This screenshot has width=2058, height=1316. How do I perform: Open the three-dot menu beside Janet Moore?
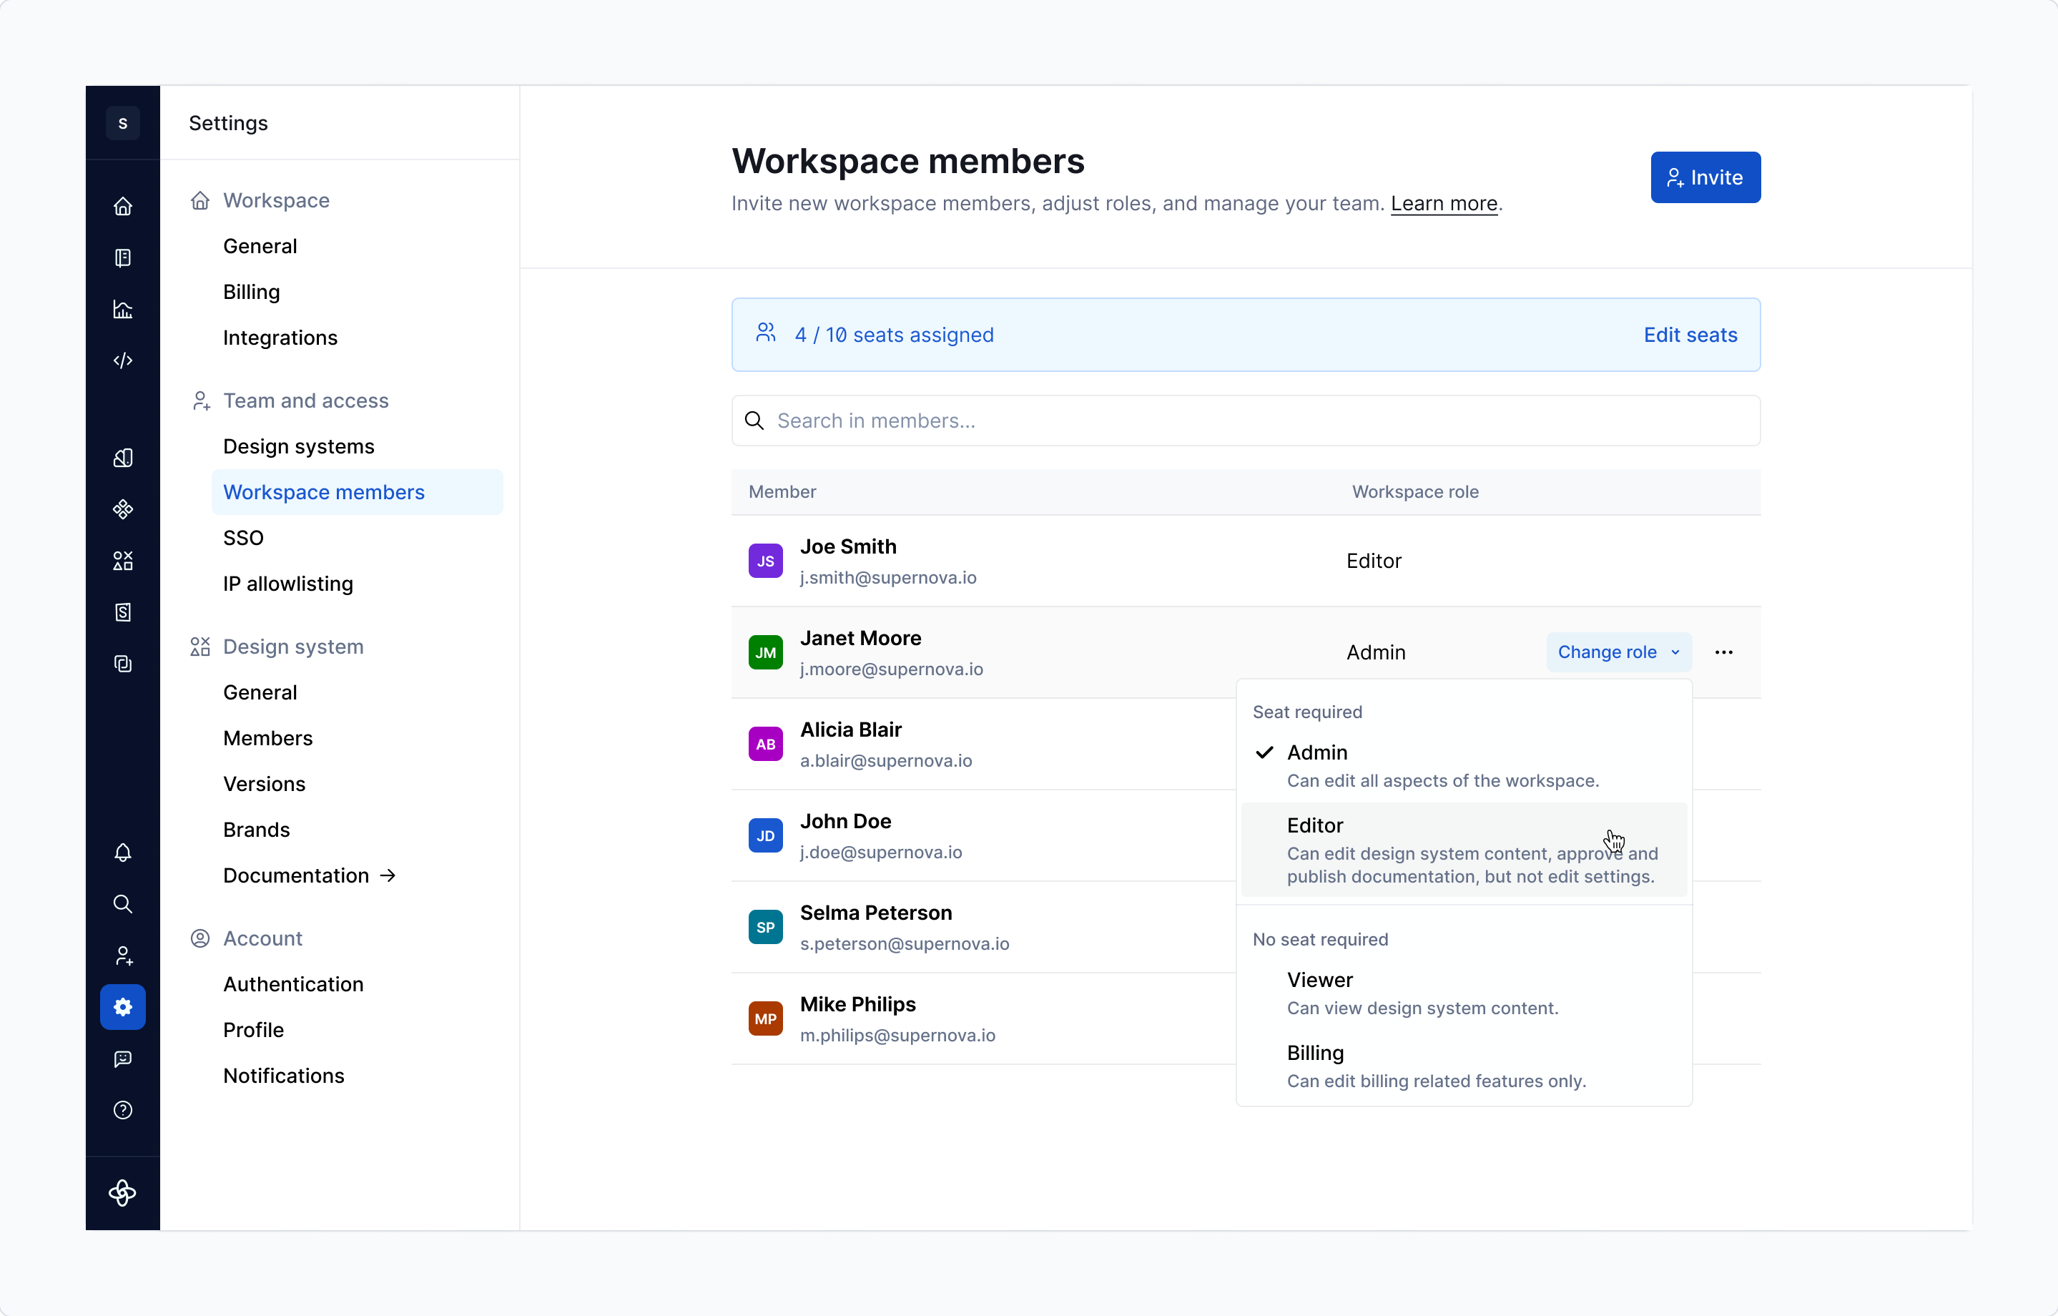coord(1724,652)
